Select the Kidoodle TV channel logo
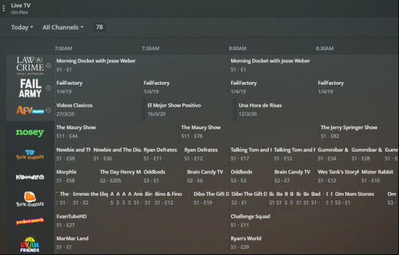Image resolution: width=399 pixels, height=255 pixels. pos(30,177)
